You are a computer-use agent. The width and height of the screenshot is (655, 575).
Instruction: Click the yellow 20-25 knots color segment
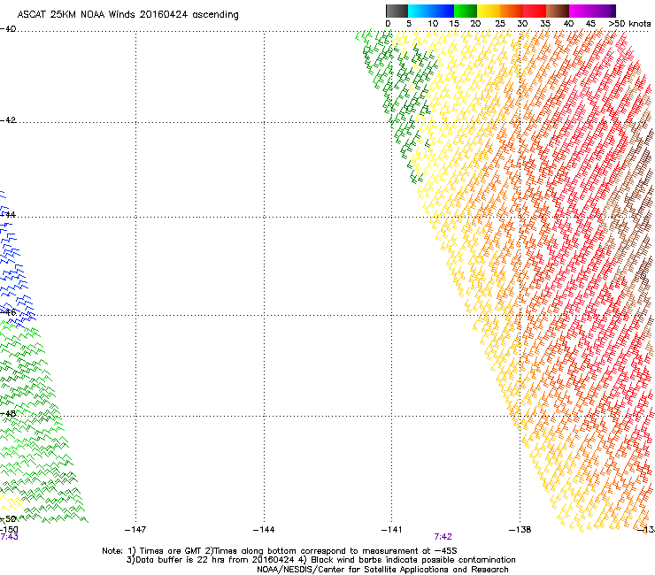489,11
